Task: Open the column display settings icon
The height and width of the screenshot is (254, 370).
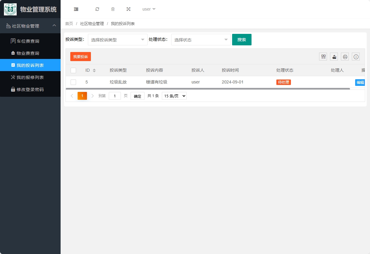Action: coord(323,56)
